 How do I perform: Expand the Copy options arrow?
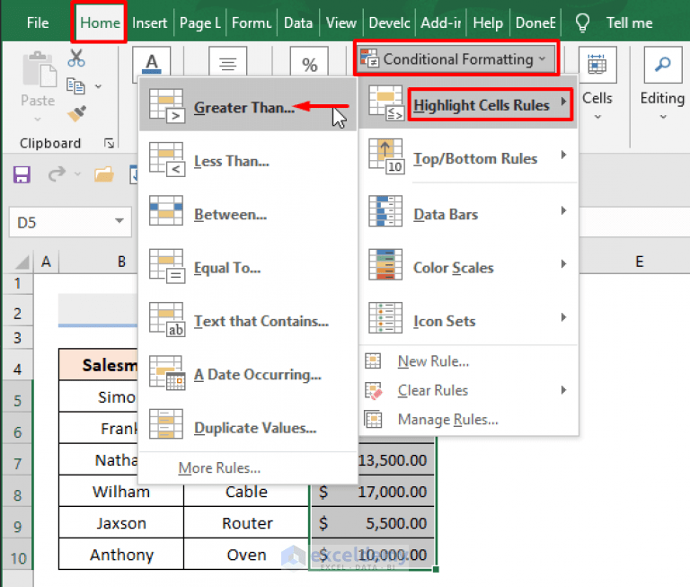[98, 86]
